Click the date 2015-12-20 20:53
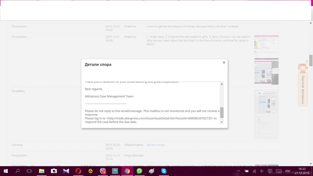This screenshot has height=176, width=313. (113, 147)
